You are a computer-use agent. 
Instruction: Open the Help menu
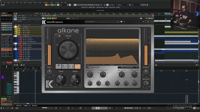65,2
